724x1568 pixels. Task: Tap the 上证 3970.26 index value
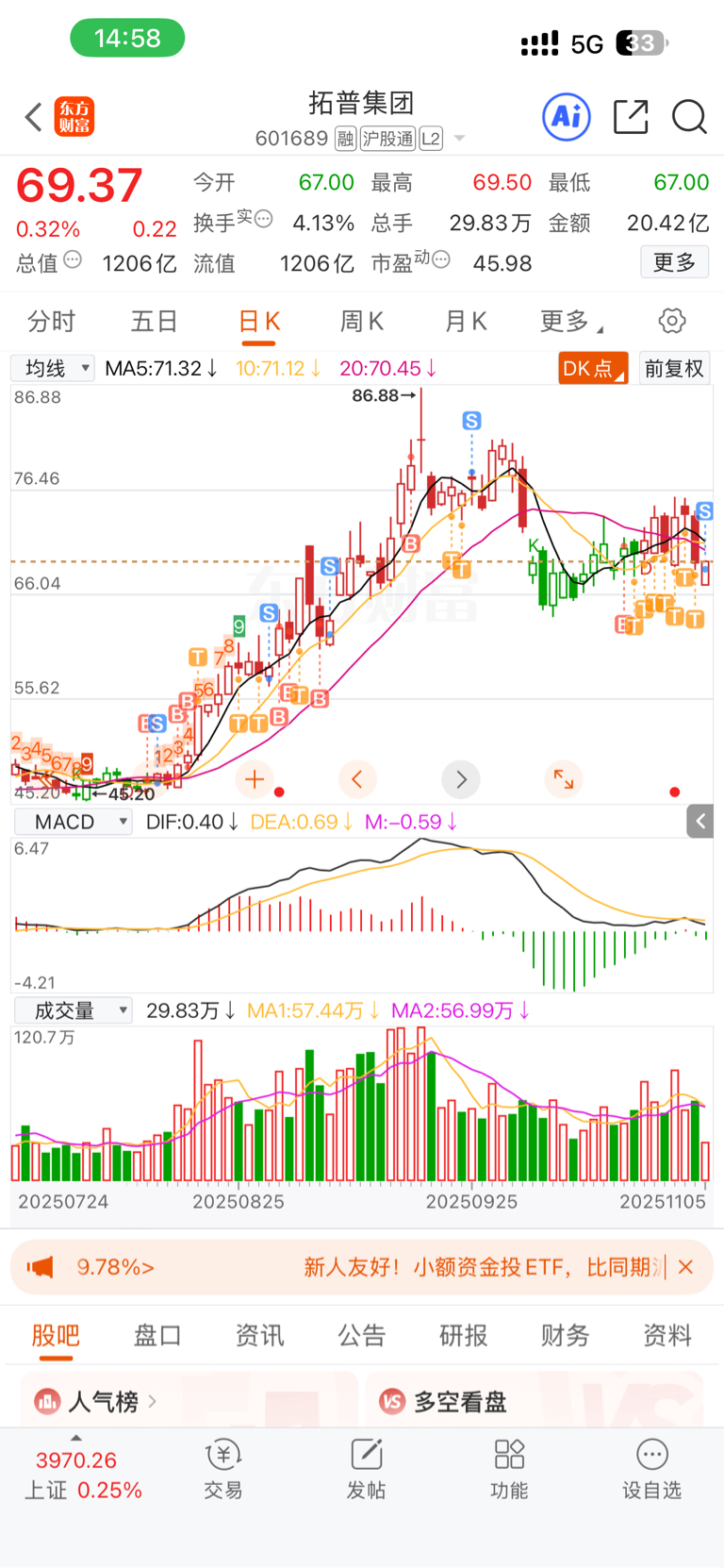pos(76,1460)
